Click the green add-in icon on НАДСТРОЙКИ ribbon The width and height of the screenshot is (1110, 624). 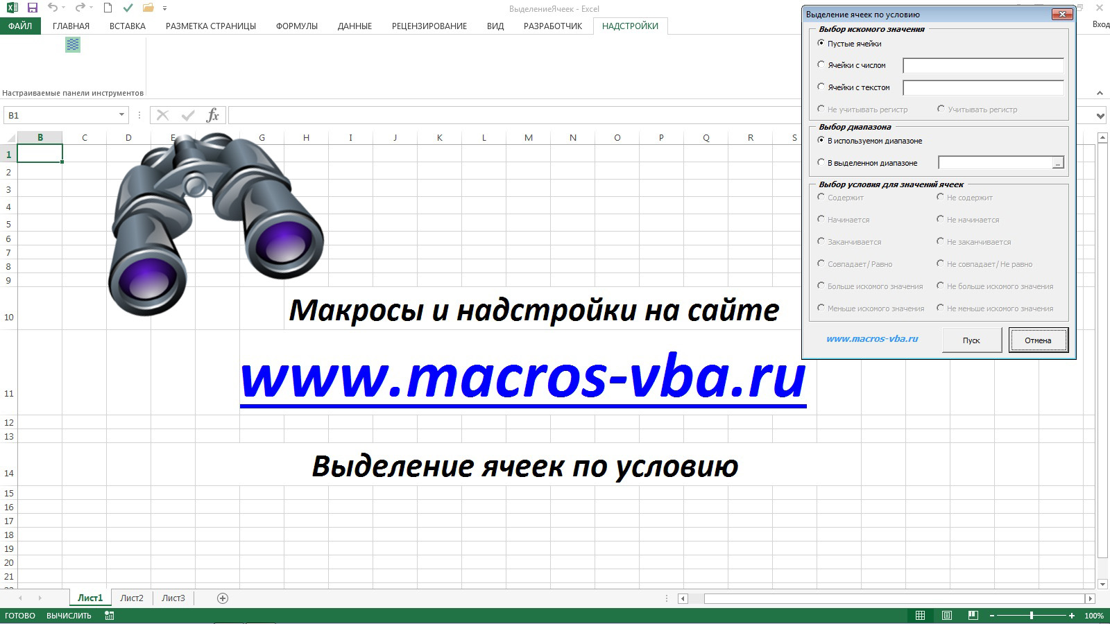click(72, 44)
